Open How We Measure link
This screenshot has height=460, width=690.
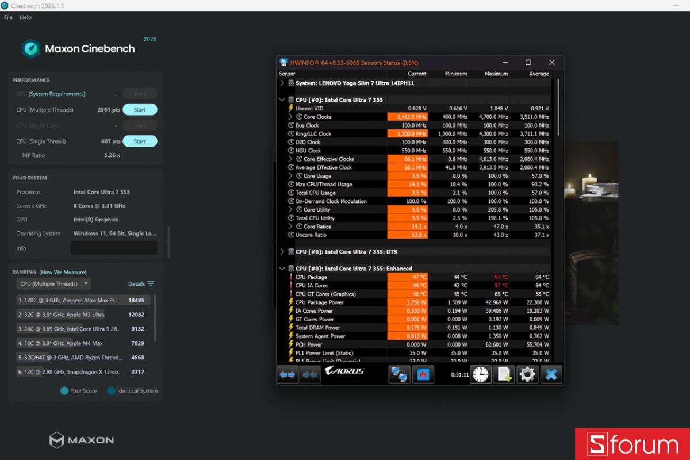tap(63, 272)
